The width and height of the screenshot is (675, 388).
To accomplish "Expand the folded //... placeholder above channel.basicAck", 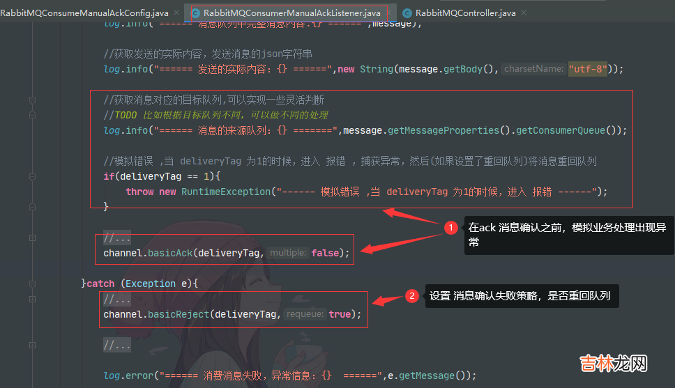I will pyautogui.click(x=116, y=238).
